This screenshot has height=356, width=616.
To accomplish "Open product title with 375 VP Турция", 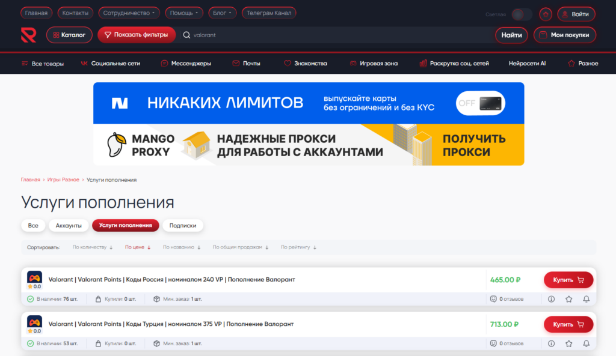I will coord(171,324).
